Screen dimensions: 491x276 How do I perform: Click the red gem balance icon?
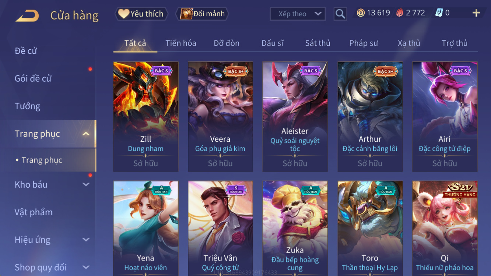[400, 13]
